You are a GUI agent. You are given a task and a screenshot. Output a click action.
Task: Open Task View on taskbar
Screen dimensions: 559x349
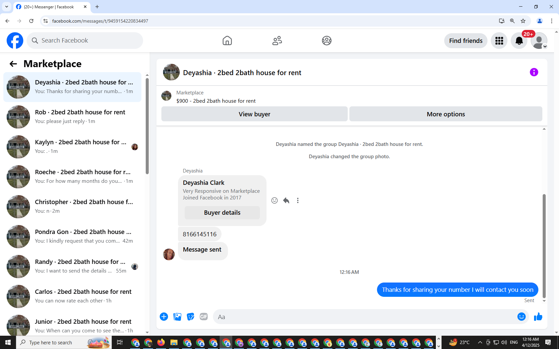(120, 342)
